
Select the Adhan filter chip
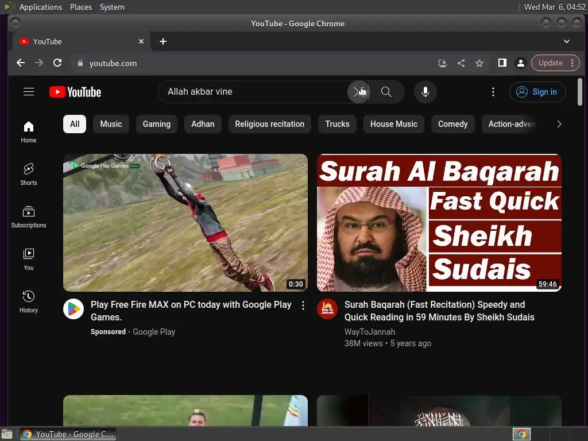click(203, 124)
